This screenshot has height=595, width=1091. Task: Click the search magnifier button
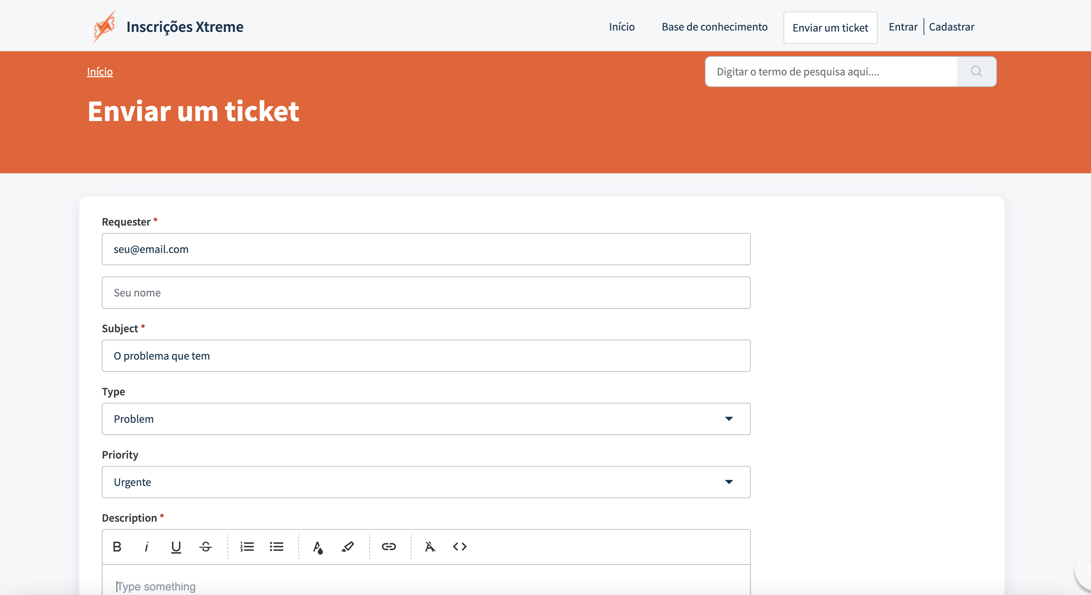coord(976,72)
